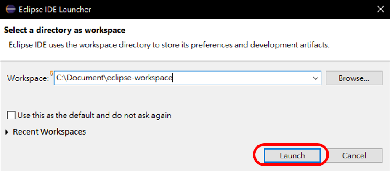Click the 'Select a directory as workspace' heading
390x171 pixels.
tap(64, 30)
